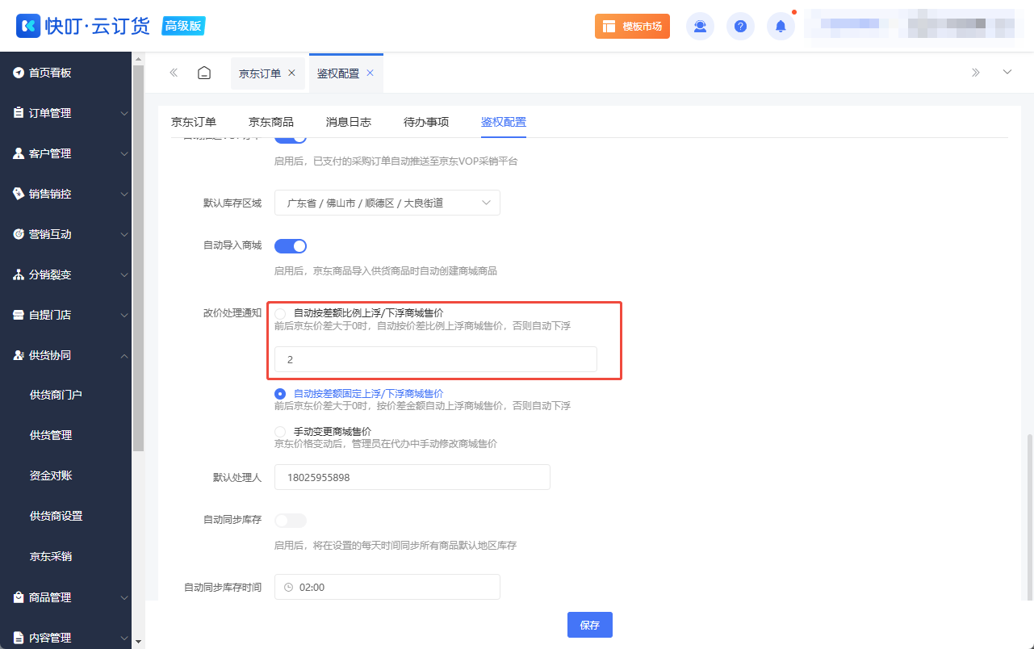Click the 销售销控 tag icon

(19, 194)
